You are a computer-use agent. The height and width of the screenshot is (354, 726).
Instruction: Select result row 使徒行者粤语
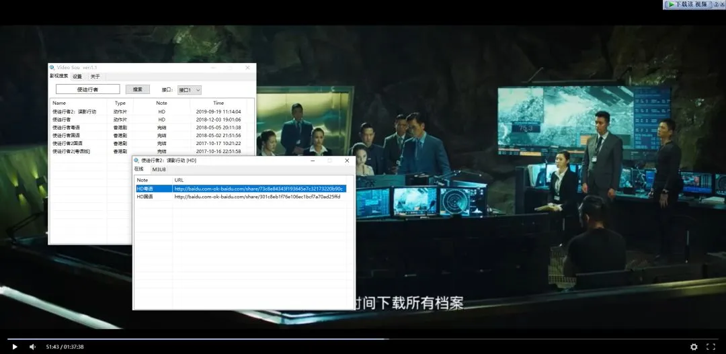148,127
